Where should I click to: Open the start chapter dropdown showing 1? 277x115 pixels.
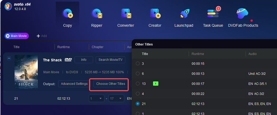pos(96,98)
